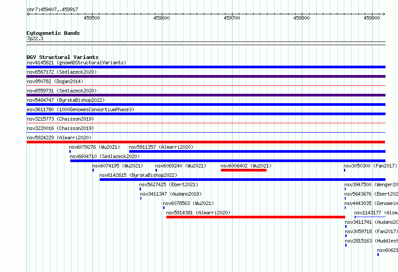This screenshot has width=398, height=272.
Task: Click the small blue nsv3050300 marker
Action: [x=344, y=170]
